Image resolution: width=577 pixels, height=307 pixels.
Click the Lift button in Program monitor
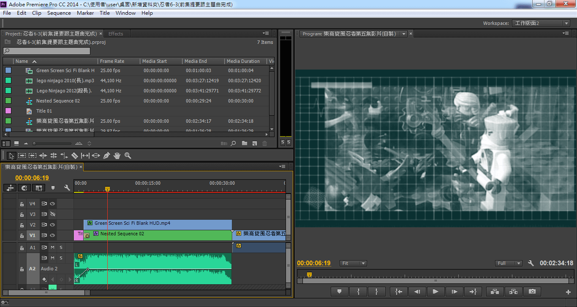point(495,291)
